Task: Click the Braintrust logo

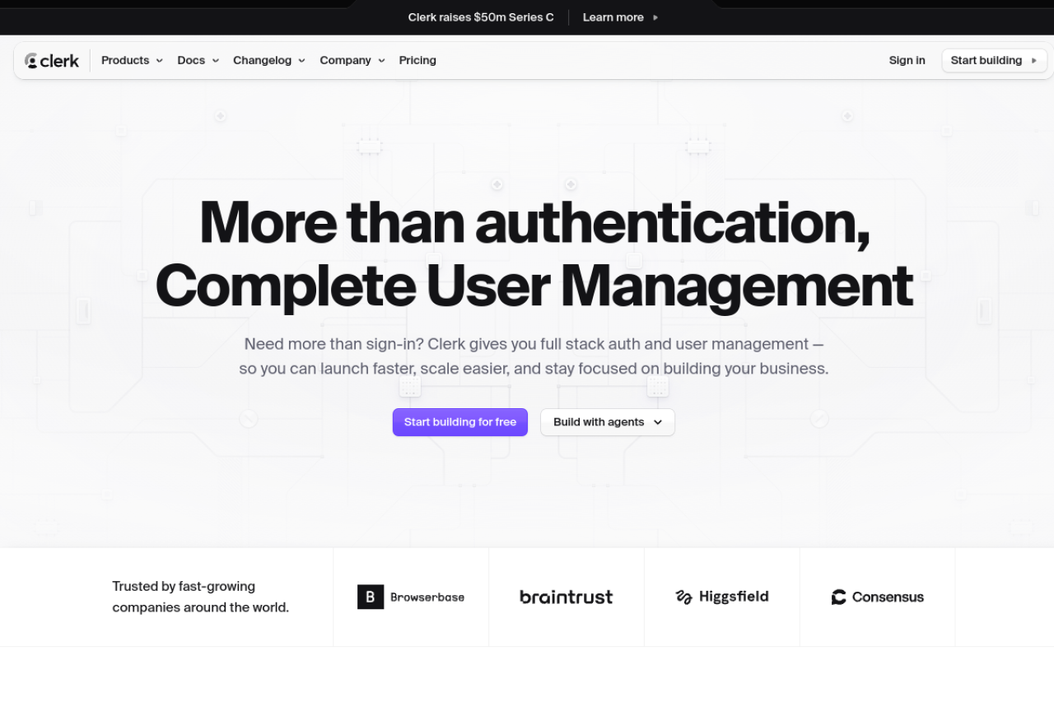Action: pos(566,597)
